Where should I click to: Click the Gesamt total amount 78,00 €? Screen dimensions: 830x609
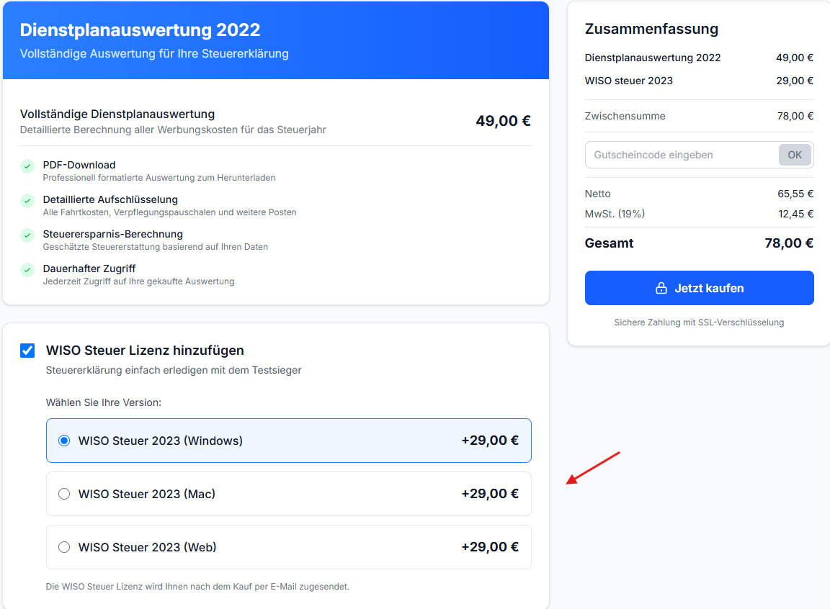tap(789, 243)
